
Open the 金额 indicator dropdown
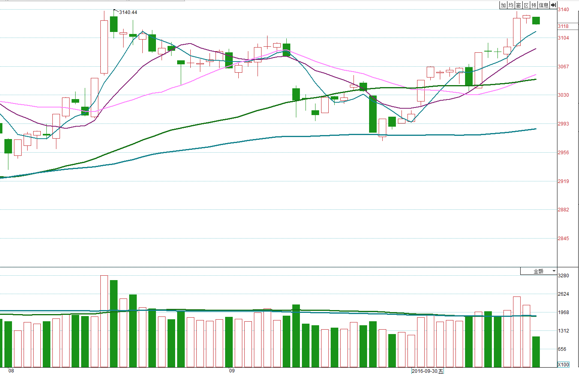(x=538, y=271)
